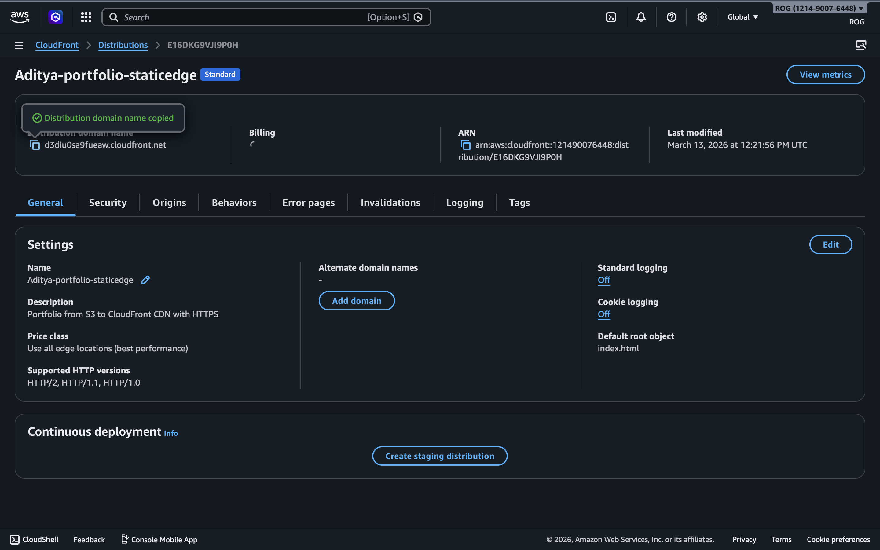The width and height of the screenshot is (880, 550).
Task: Open the services grid menu icon
Action: [86, 17]
